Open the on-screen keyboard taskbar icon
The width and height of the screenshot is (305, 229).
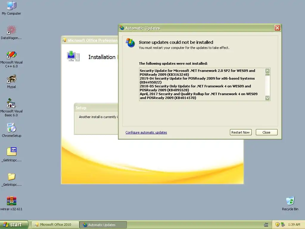(266, 225)
